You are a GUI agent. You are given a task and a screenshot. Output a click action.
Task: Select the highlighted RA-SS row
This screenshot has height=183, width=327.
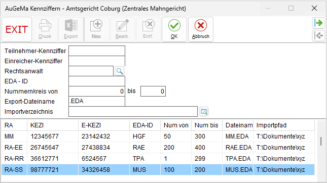pos(158,170)
